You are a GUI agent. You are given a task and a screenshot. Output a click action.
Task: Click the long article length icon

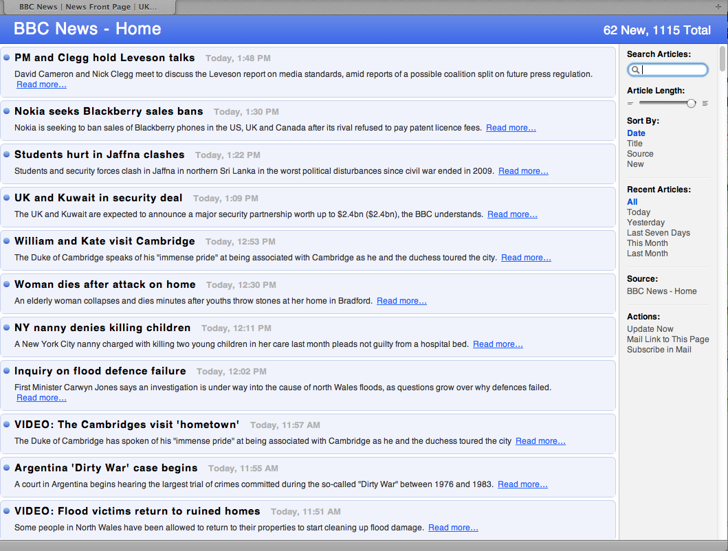click(x=705, y=104)
